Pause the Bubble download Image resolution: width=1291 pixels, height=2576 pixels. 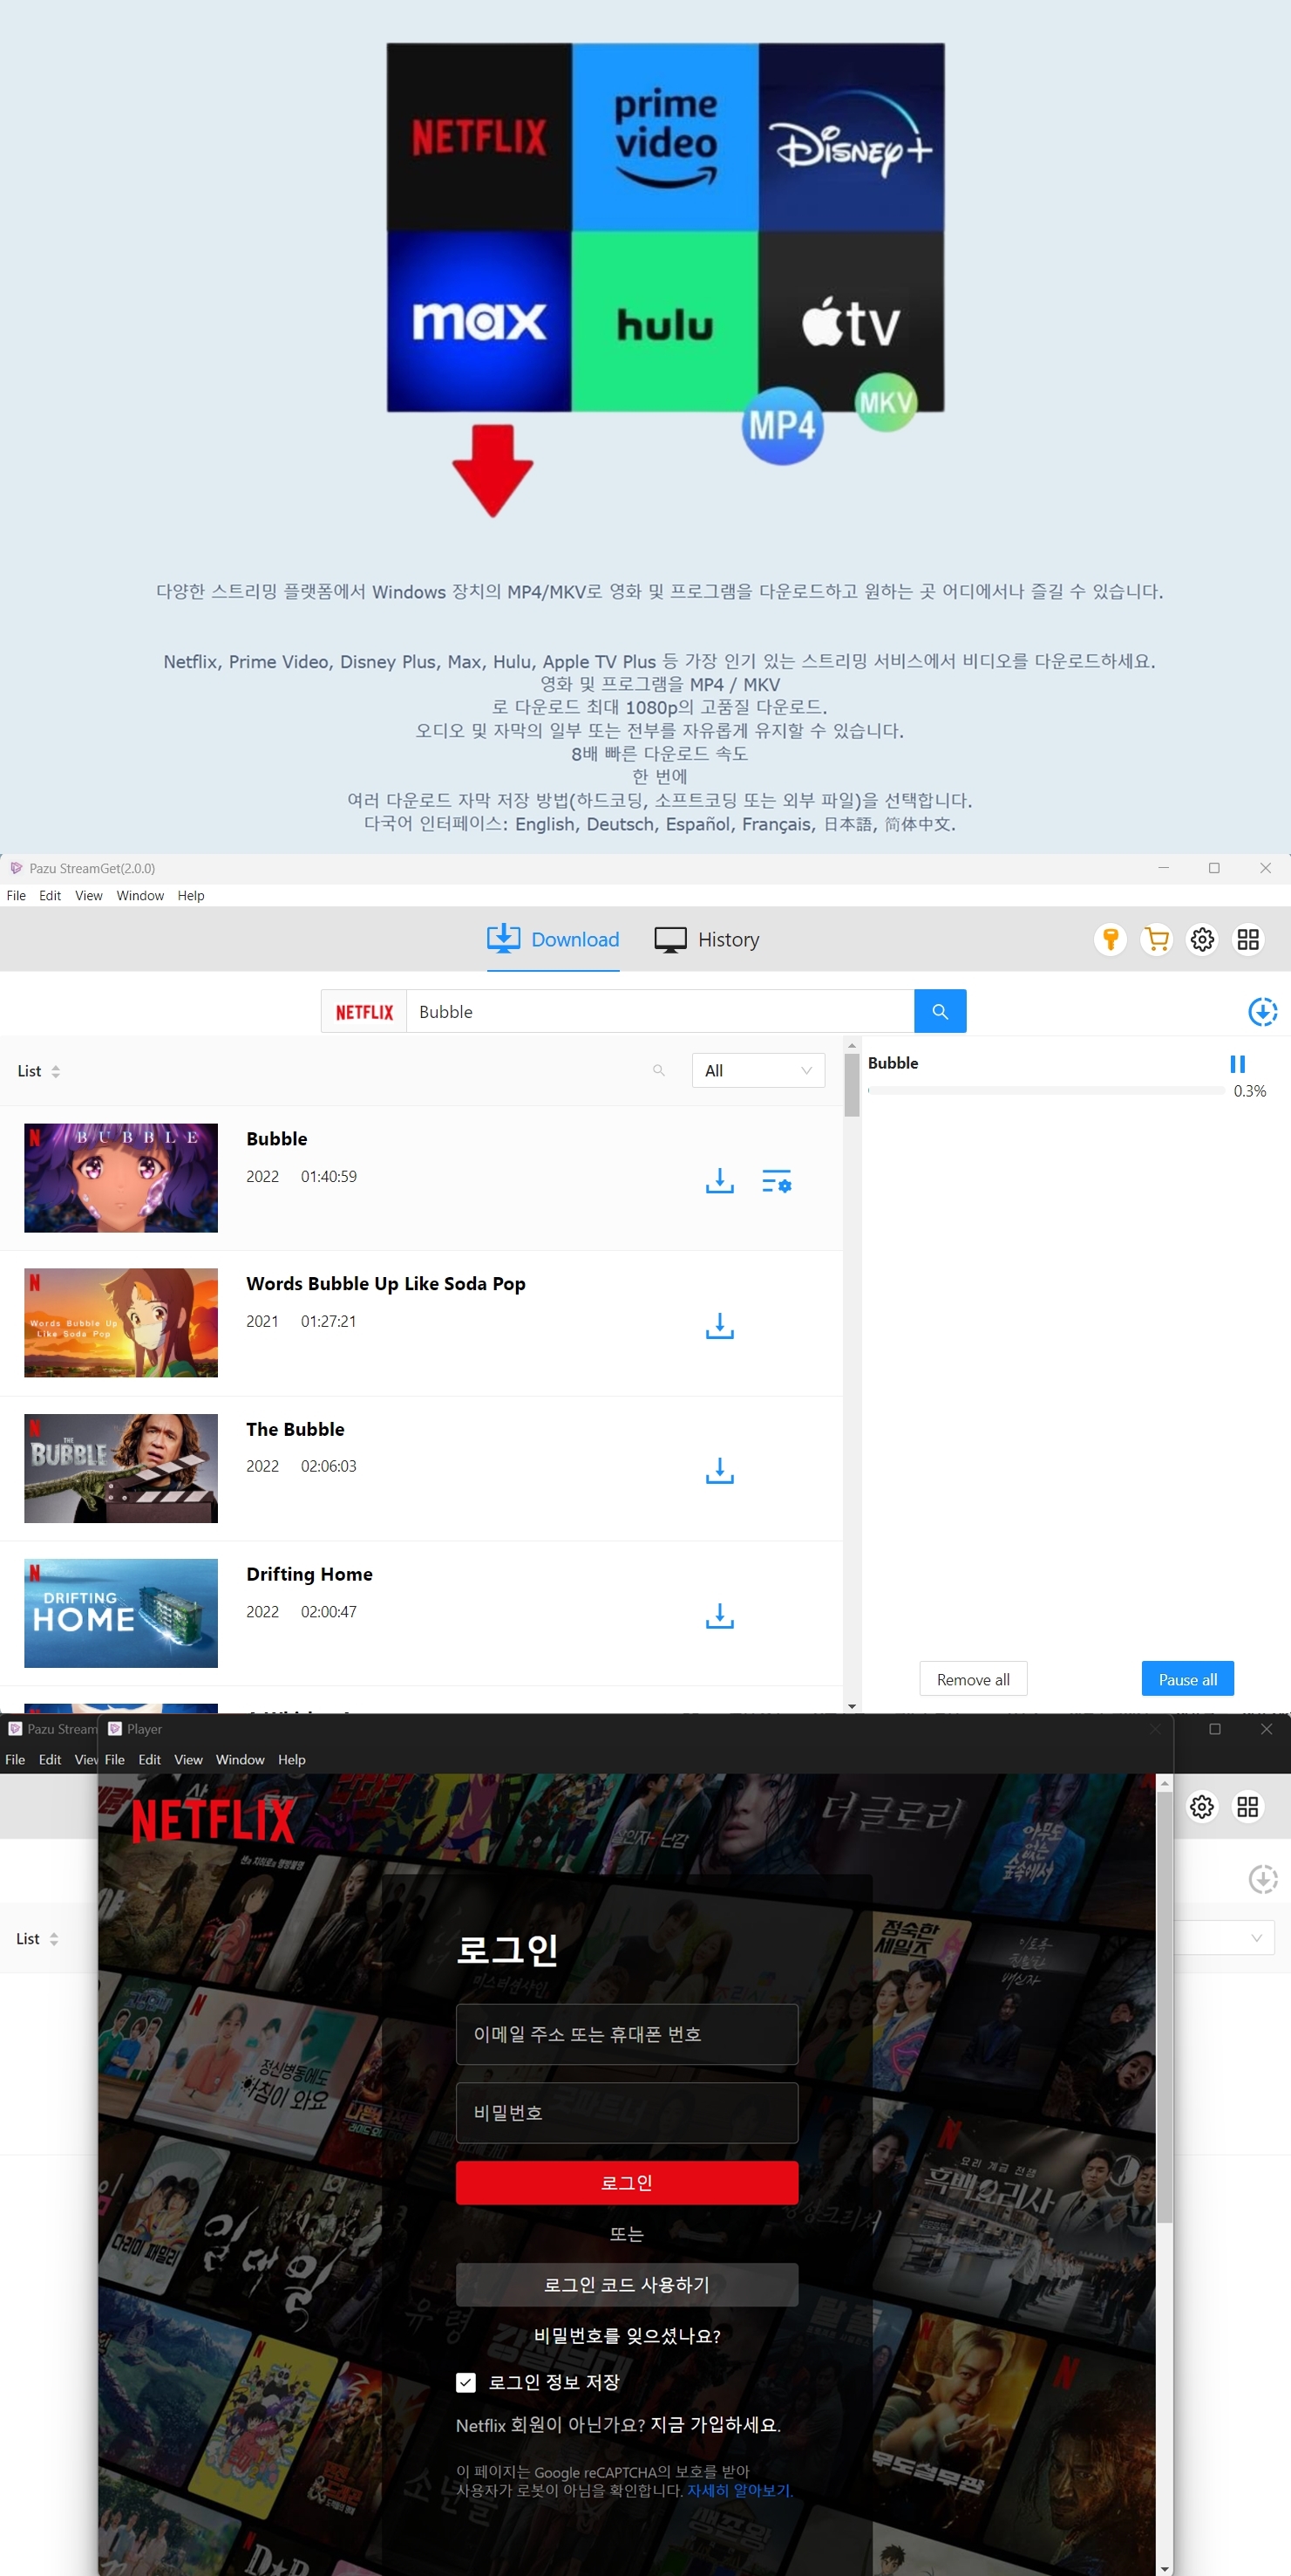tap(1237, 1064)
